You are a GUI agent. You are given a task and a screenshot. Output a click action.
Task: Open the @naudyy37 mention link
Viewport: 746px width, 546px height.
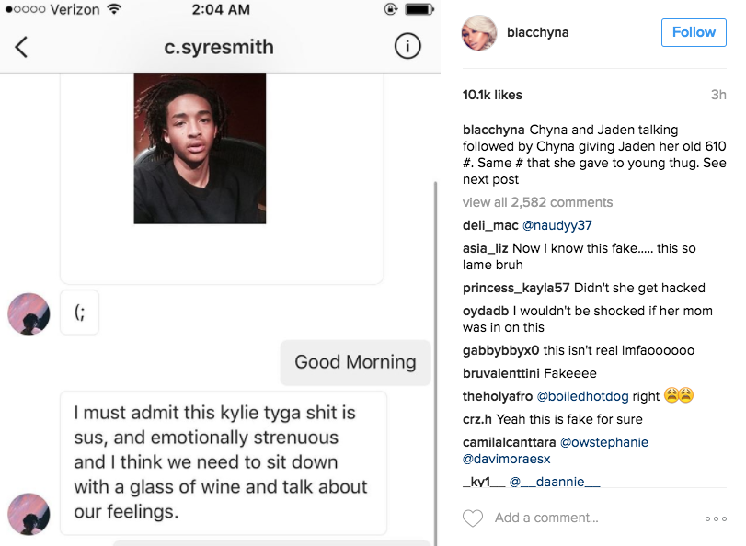click(x=557, y=225)
